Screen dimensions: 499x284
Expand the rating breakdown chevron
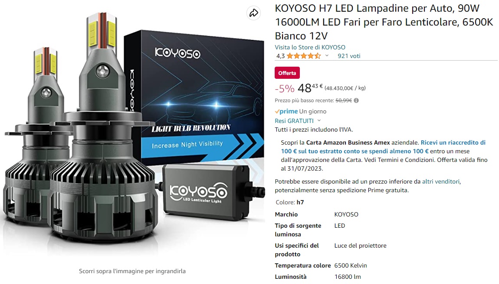[327, 56]
